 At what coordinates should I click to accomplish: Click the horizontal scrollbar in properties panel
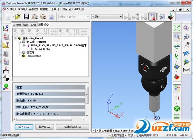[x=44, y=119]
